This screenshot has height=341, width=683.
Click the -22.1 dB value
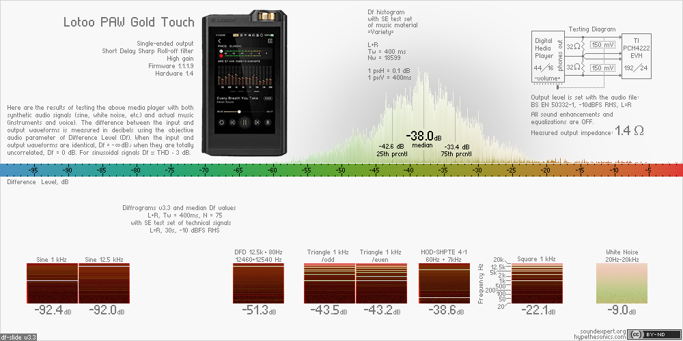[540, 310]
